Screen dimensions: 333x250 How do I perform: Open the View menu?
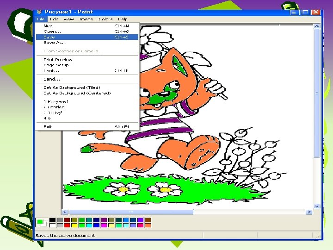tap(68, 19)
